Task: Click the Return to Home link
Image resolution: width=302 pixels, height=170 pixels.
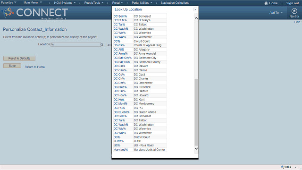Action: coord(34,67)
